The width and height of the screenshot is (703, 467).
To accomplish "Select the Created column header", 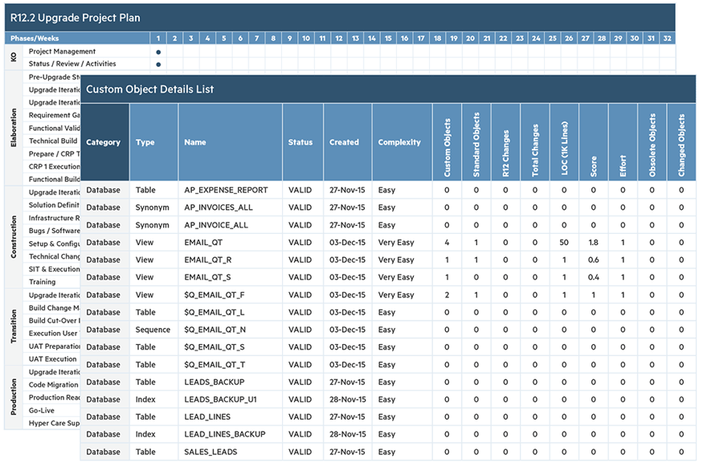I will tap(347, 142).
